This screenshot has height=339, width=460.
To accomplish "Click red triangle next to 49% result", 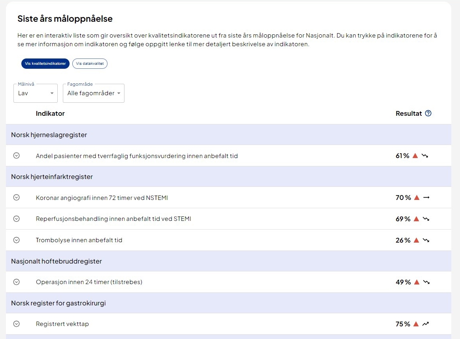I will coord(416,282).
